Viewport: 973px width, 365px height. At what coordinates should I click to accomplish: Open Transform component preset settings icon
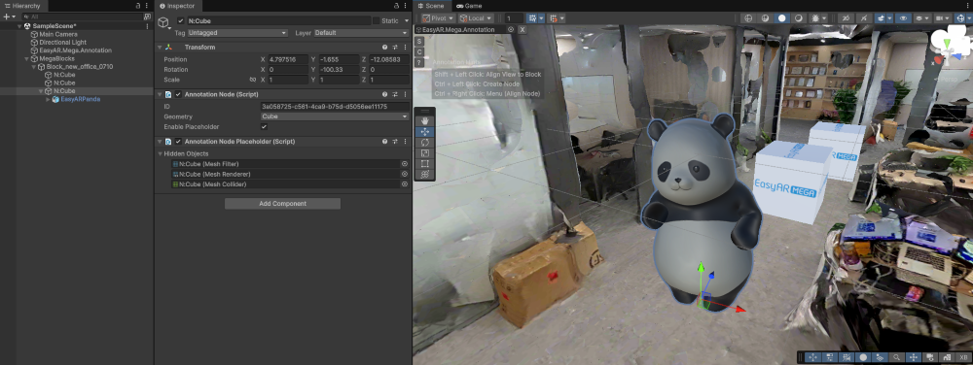(x=395, y=47)
